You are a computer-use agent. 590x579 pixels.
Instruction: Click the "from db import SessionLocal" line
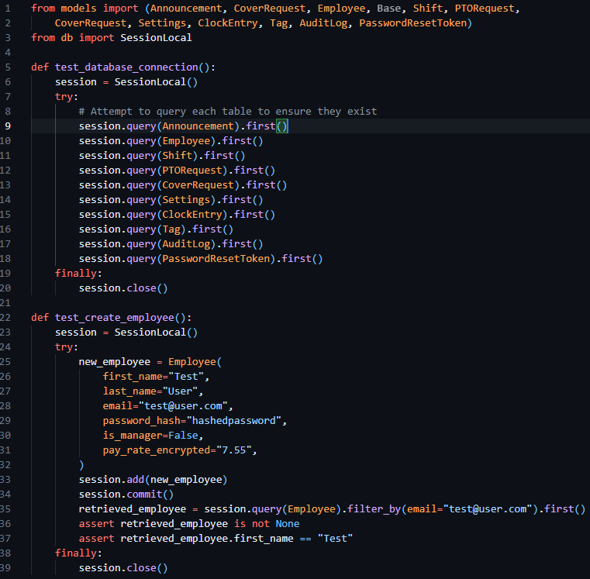(111, 37)
